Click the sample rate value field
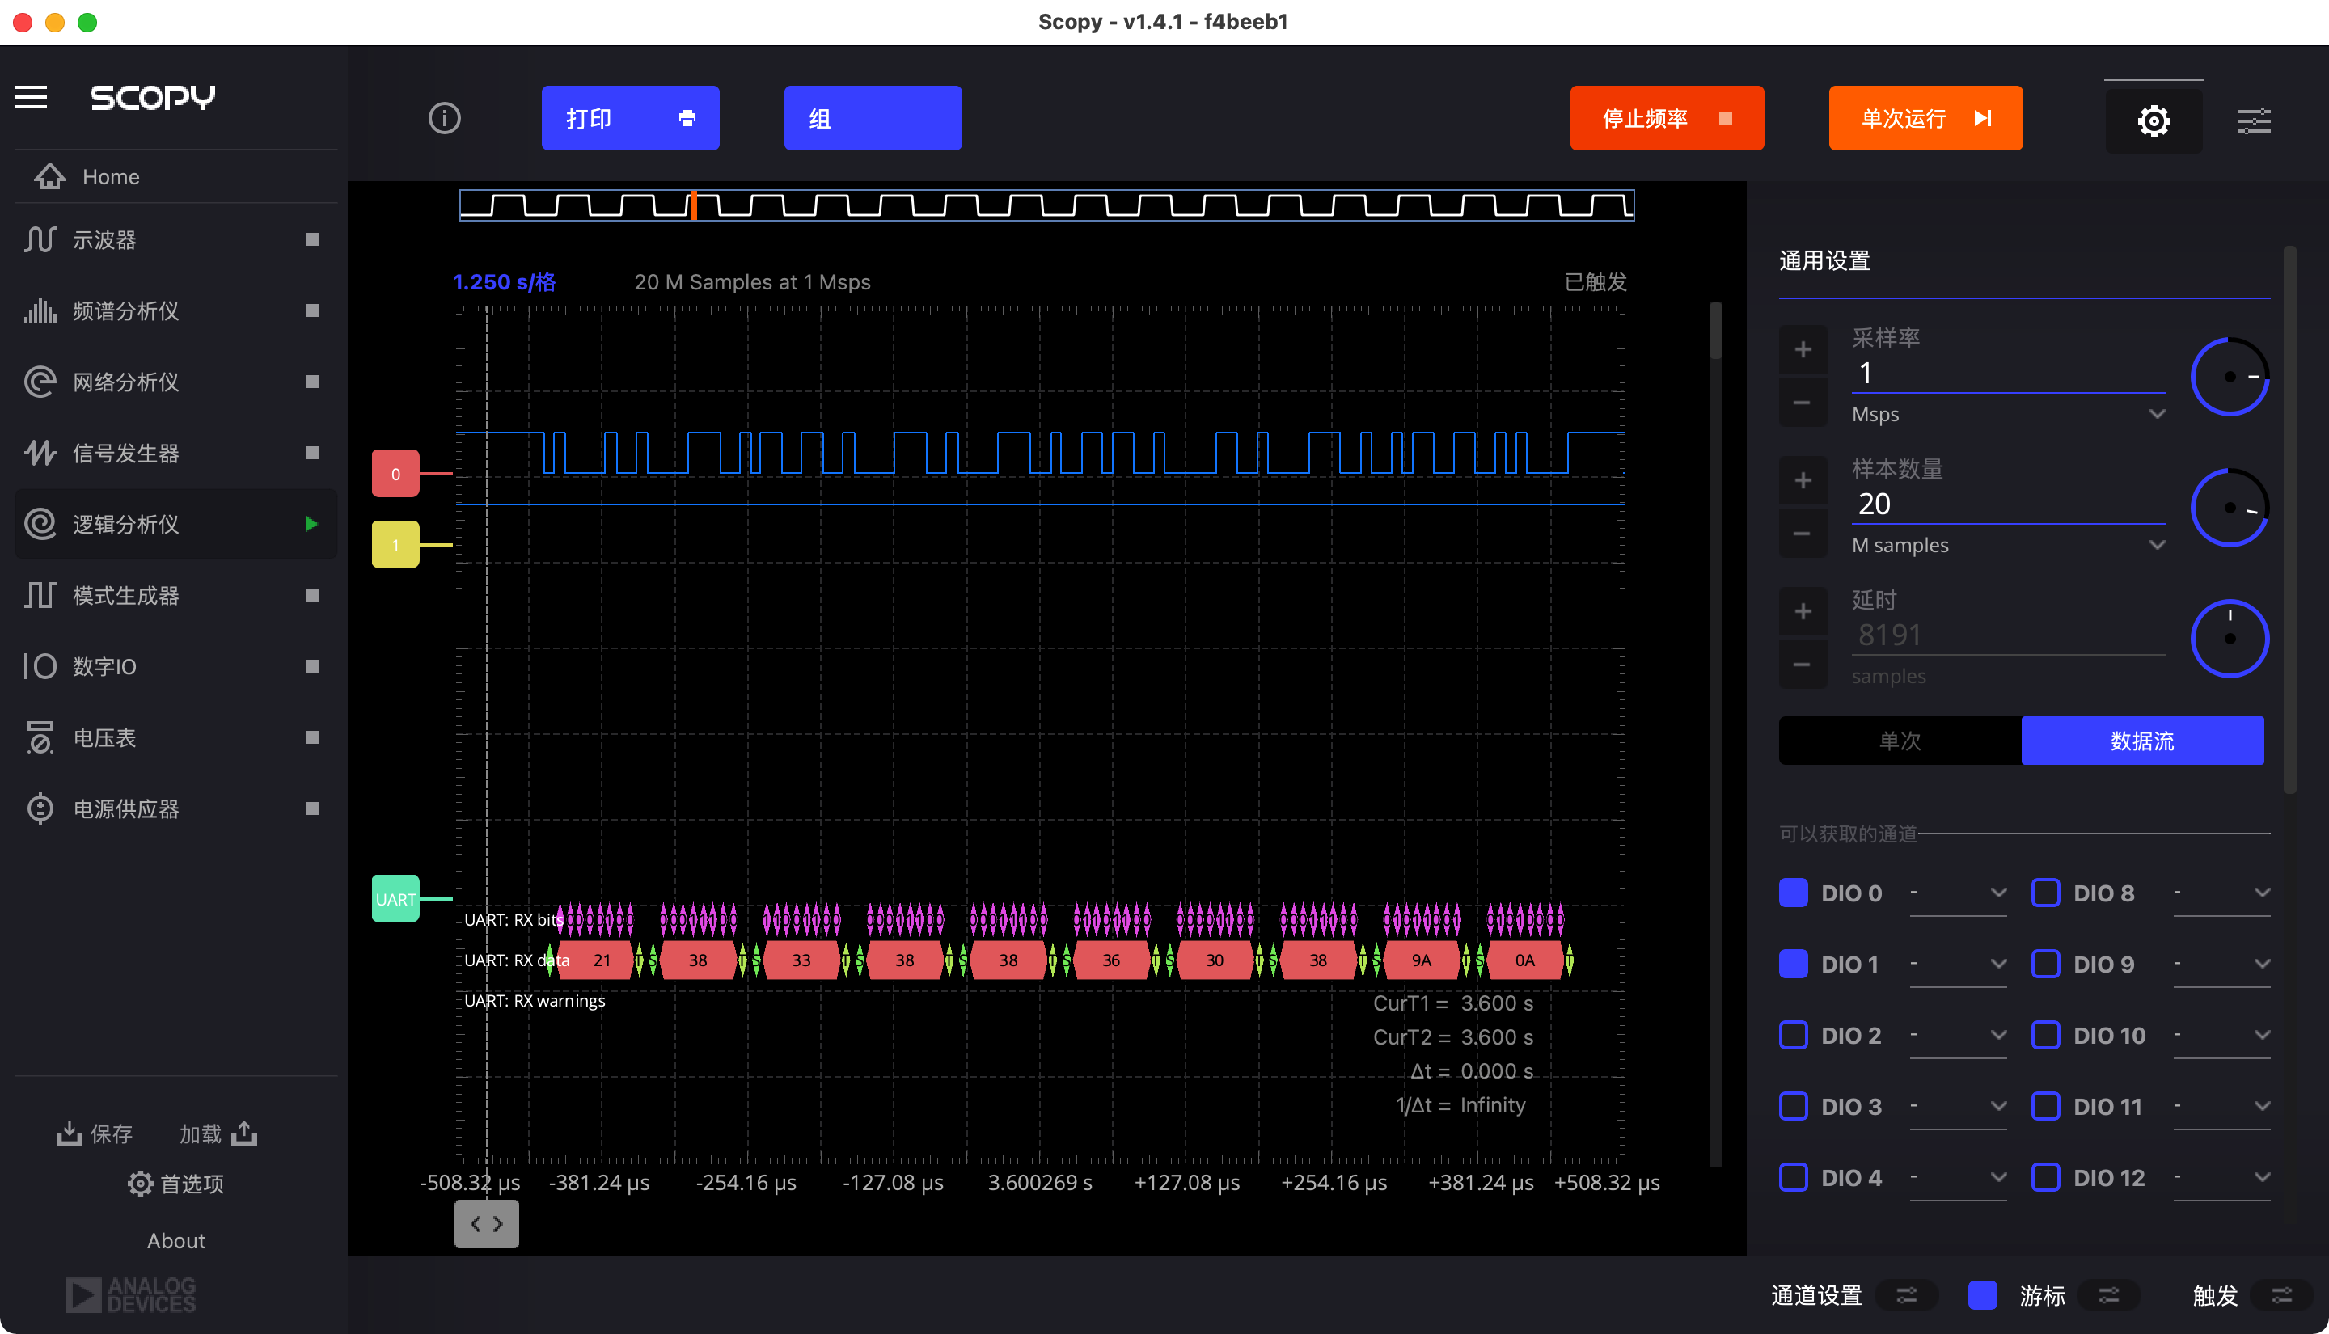 (2008, 374)
